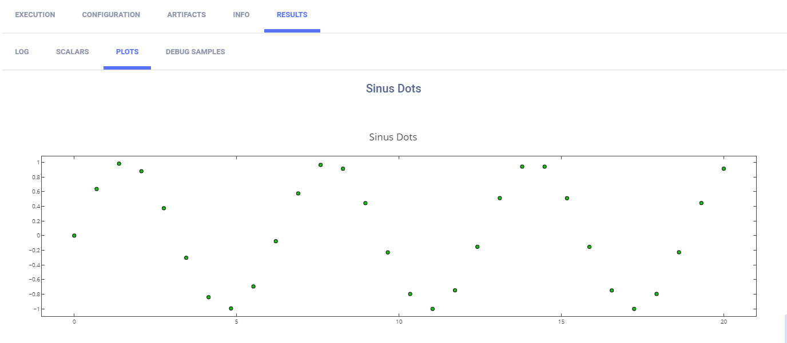Select the PLOTS sub-tab
The image size is (787, 343).
[x=127, y=52]
